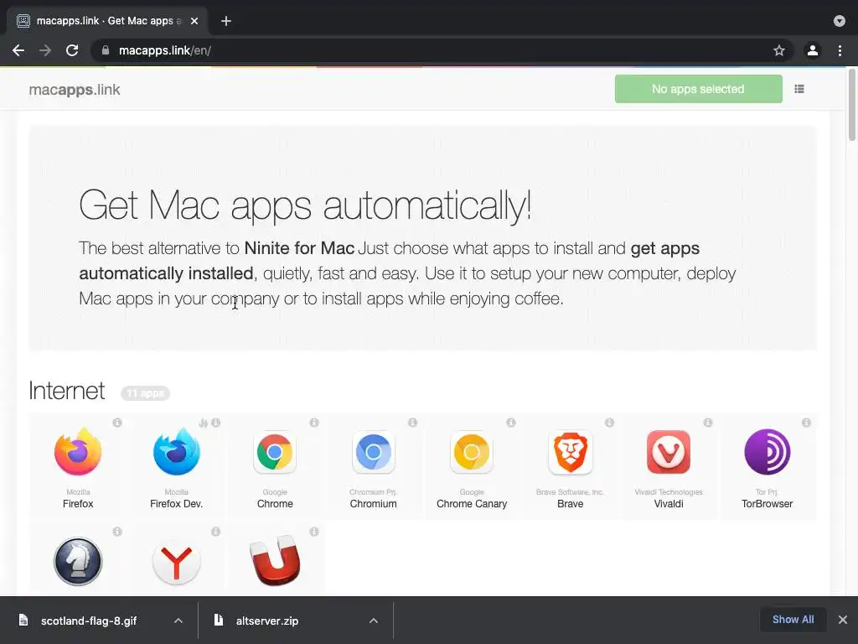Open info button for Chrome
Screen dimensions: 858x644
[314, 423]
